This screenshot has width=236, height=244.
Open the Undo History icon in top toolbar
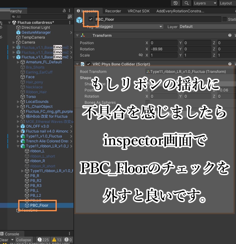pyautogui.click(x=175, y=3)
